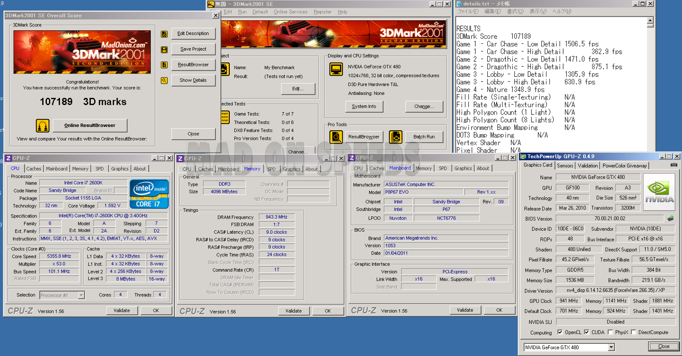
Task: Uncheck the OpenCL checkbox
Action: point(560,332)
